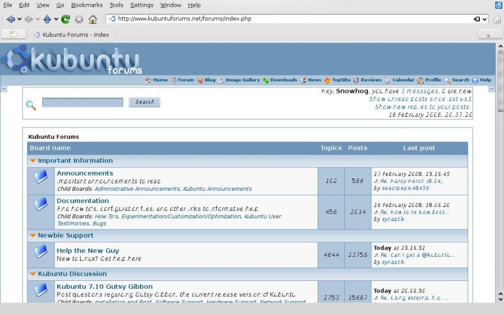Open the Up button dropdown arrow
The height and width of the screenshot is (315, 504).
(55, 19)
